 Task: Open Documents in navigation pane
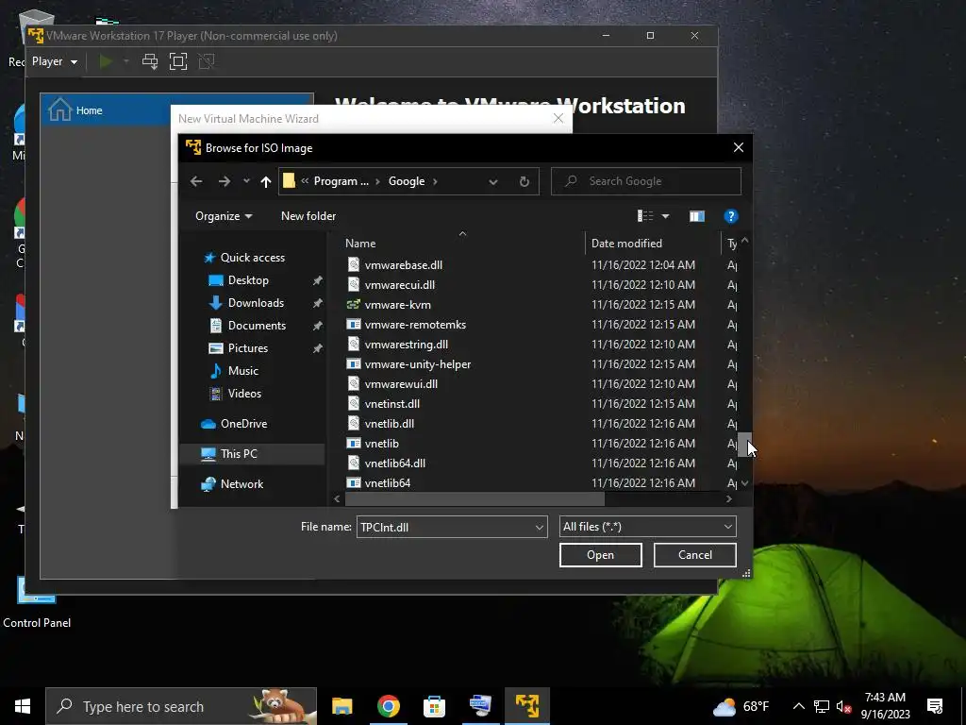point(257,326)
